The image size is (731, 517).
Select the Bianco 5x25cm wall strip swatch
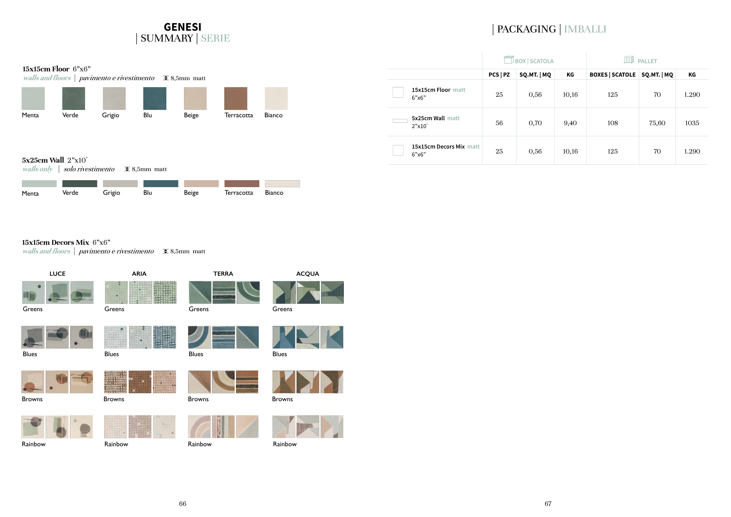[x=282, y=184]
